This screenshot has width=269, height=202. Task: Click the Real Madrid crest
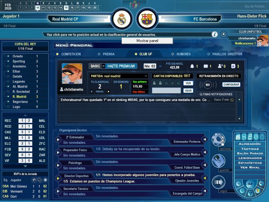click(x=121, y=19)
